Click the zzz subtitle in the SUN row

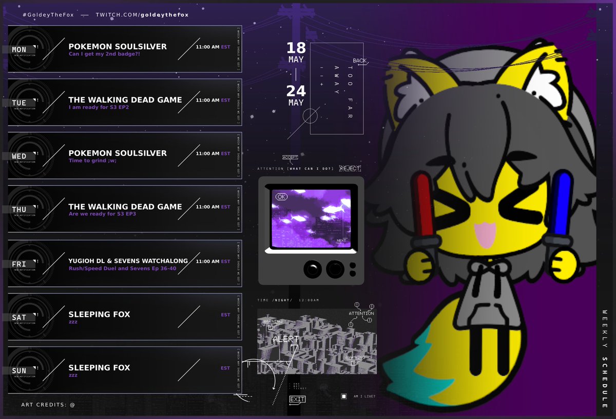tap(73, 375)
